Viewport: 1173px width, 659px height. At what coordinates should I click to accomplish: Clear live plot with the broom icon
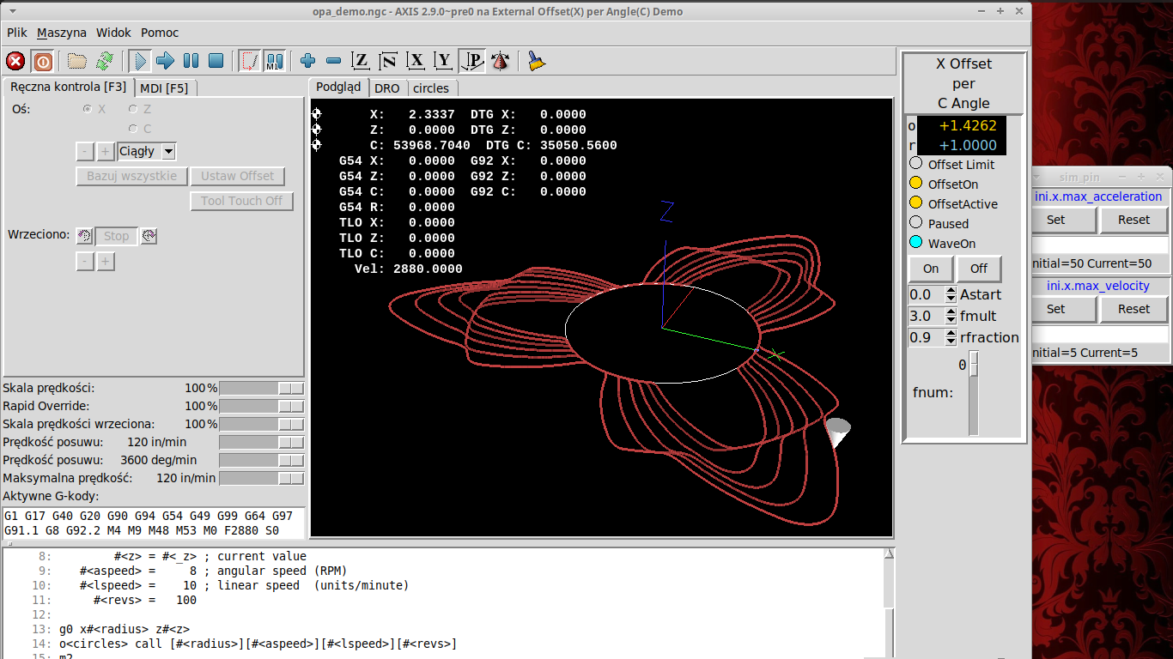537,61
